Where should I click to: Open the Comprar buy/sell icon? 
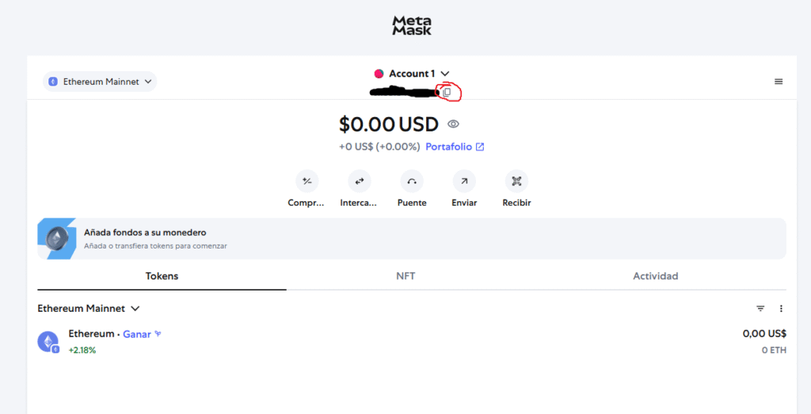(x=307, y=181)
